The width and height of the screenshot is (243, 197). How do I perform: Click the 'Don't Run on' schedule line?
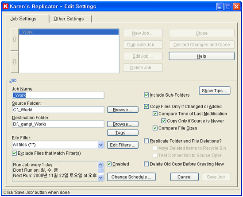[35, 170]
